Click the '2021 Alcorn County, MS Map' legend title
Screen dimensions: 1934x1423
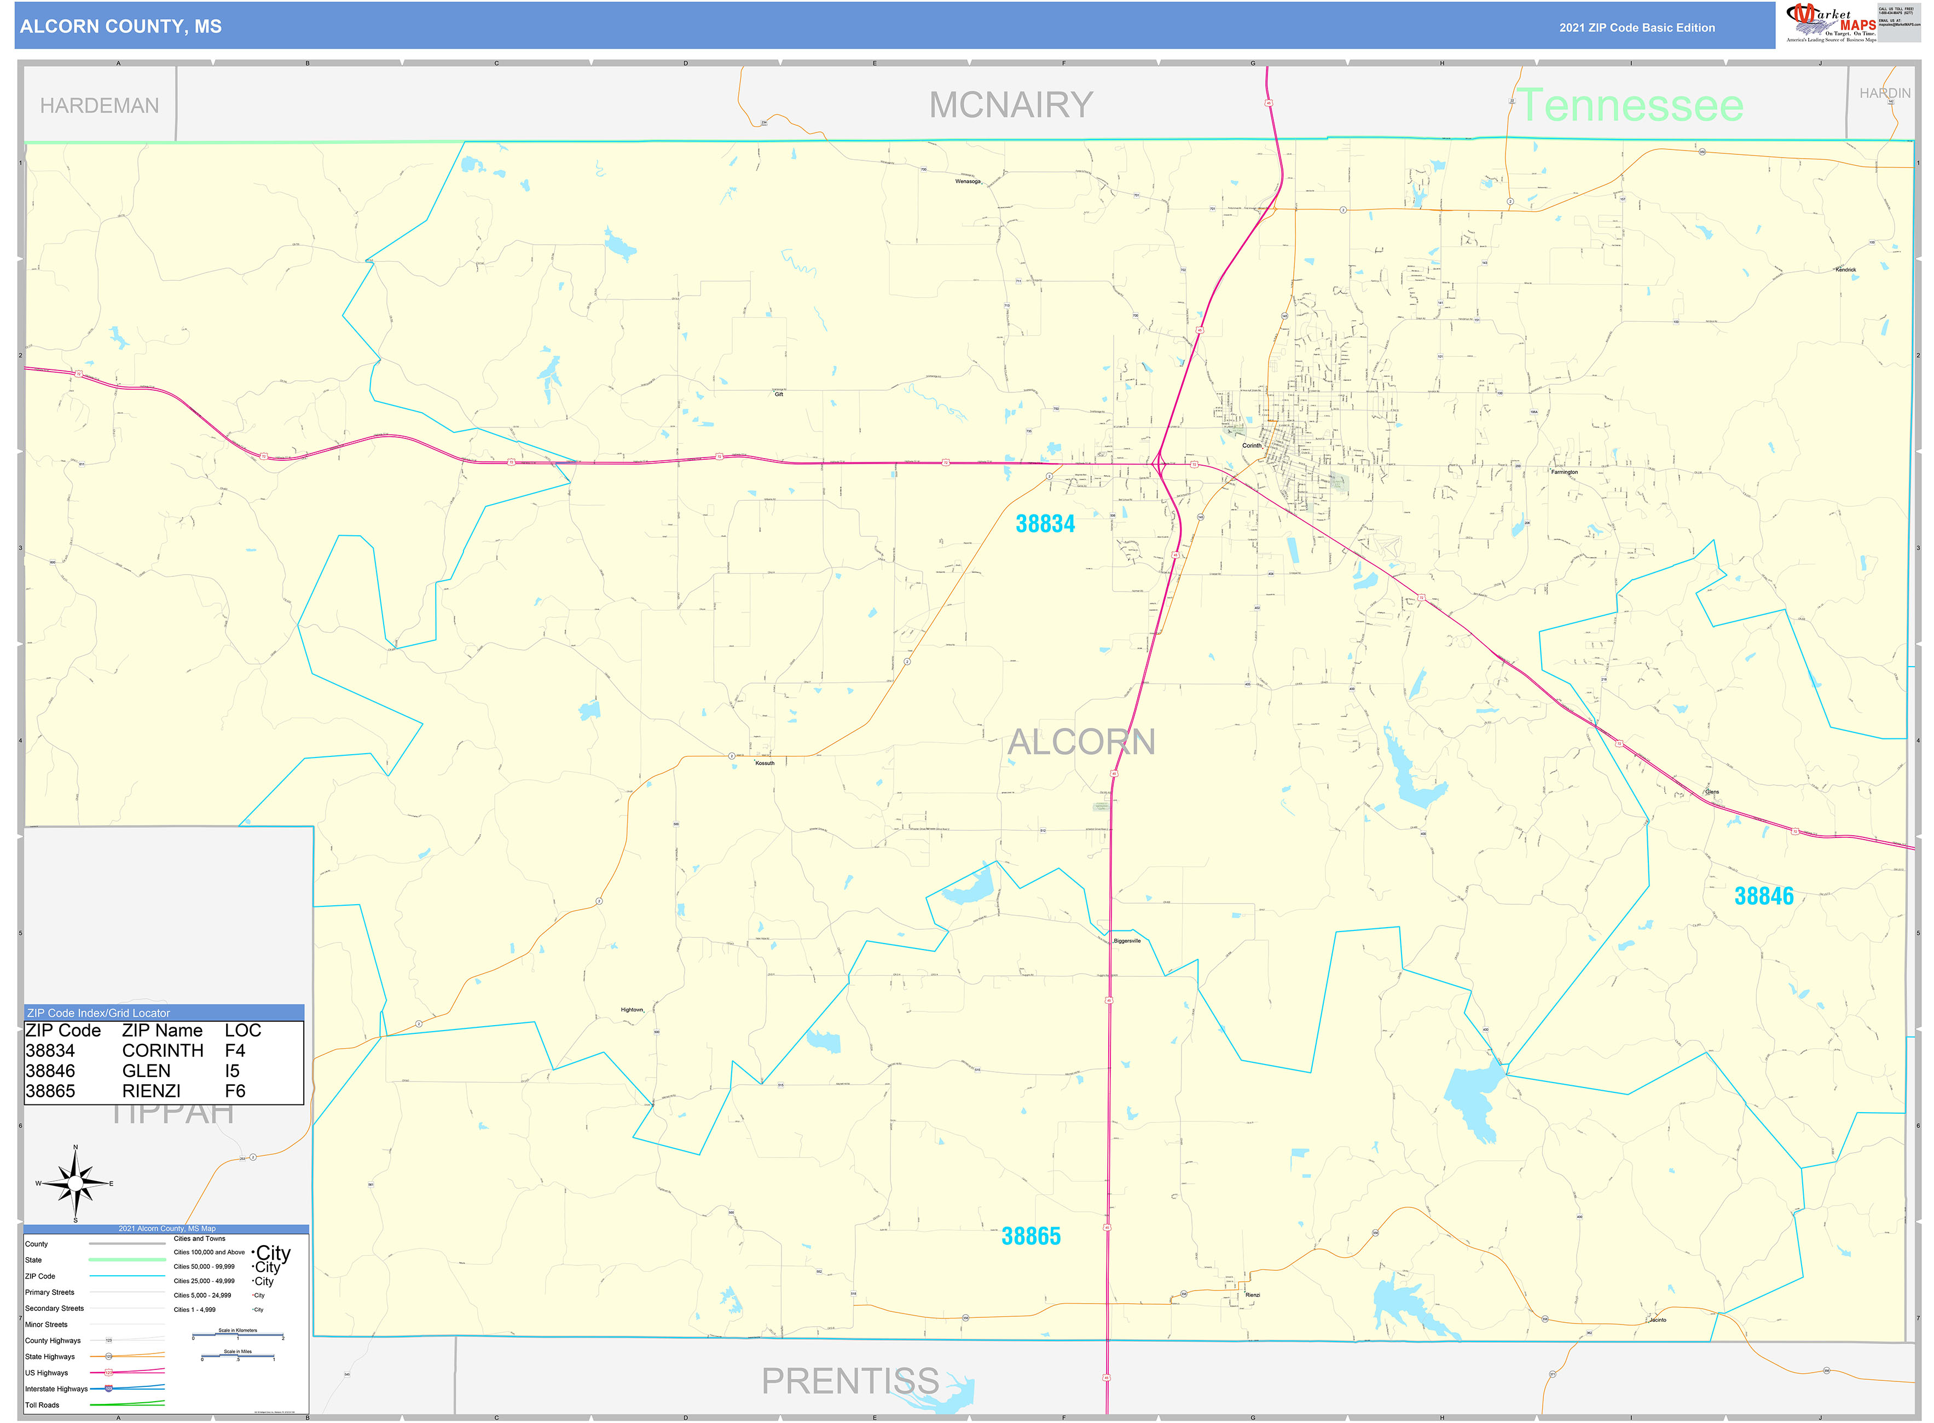coord(167,1228)
